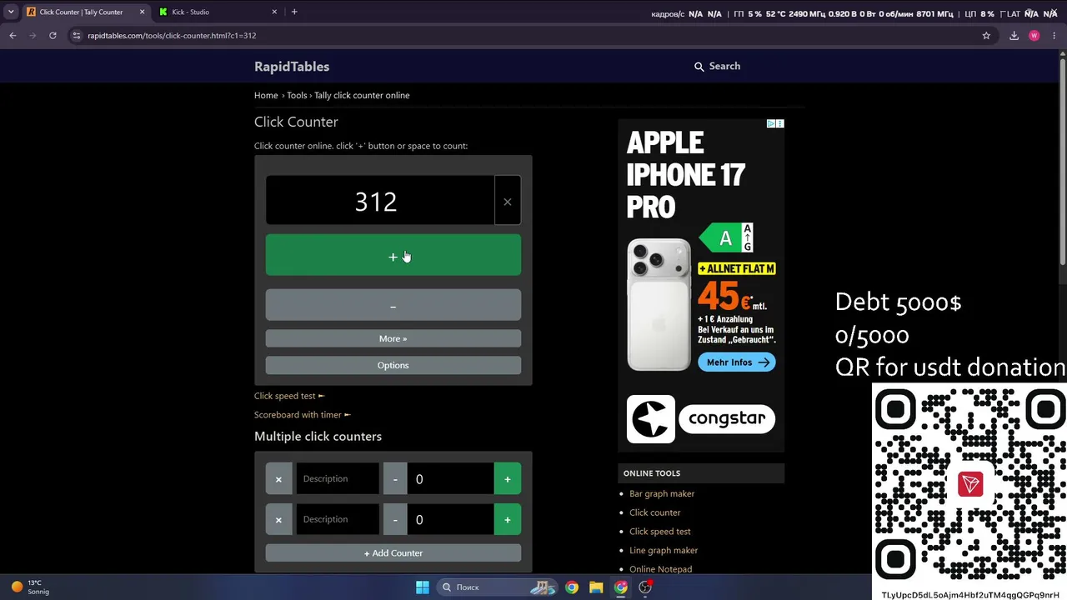Select the Click Counter | Tally Counter tab
Viewport: 1067px width, 600px height.
pos(81,12)
